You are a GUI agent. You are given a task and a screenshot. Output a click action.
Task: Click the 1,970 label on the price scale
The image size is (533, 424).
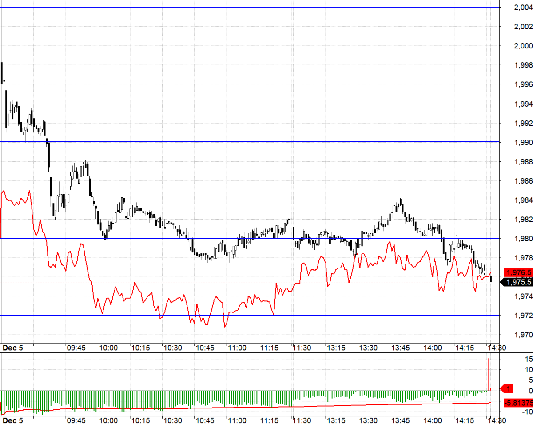point(523,335)
